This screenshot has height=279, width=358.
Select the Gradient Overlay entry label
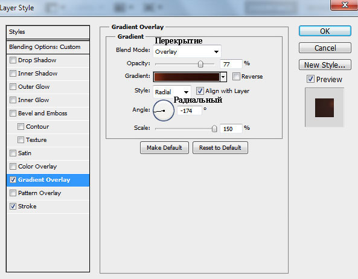coord(44,180)
